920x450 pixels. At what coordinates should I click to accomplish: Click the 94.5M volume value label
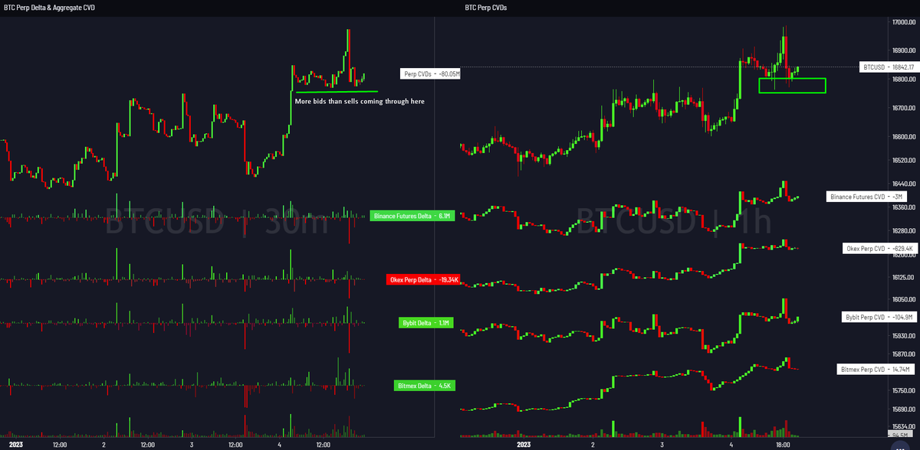[x=902, y=435]
